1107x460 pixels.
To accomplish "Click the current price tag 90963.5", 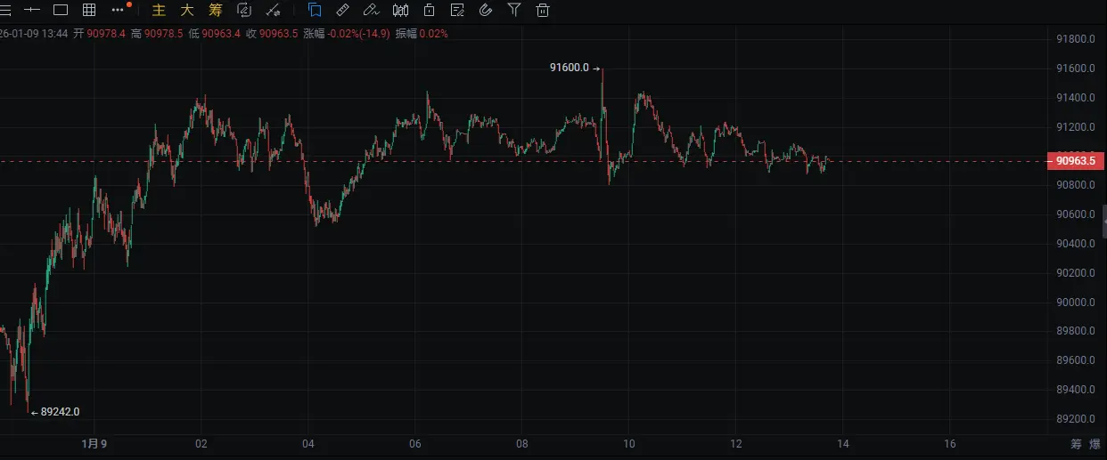I will click(1076, 161).
